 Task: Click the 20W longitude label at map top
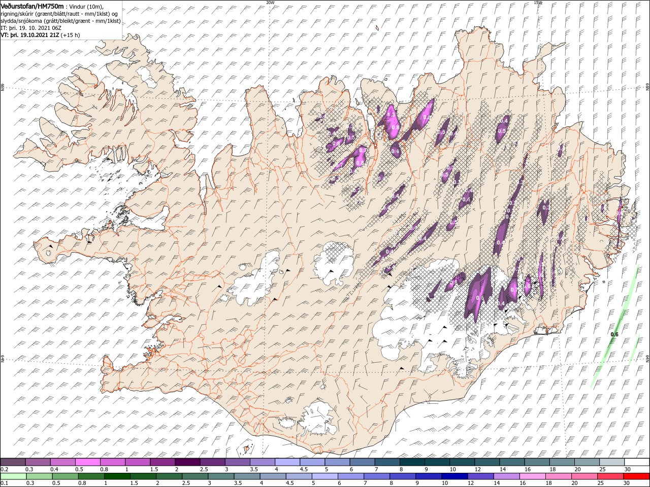point(270,2)
